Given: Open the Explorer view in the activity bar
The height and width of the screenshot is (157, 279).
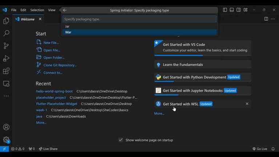Looking at the screenshot, I should [x=6, y=21].
